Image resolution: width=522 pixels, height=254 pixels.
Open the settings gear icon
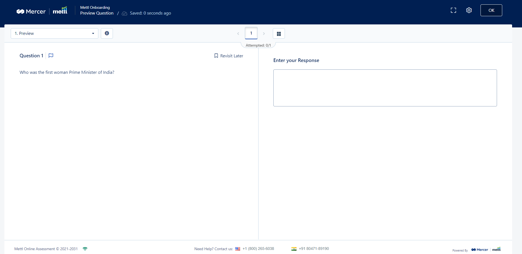[469, 10]
